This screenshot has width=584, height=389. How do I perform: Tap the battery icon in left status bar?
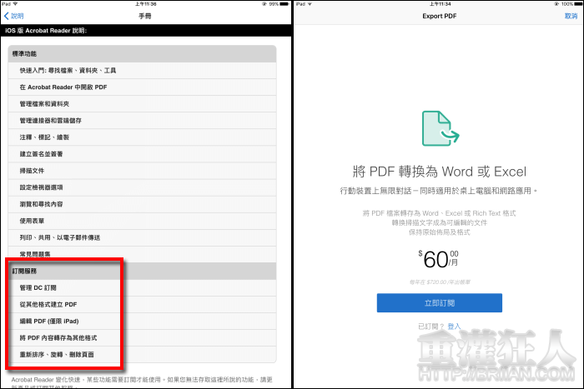tap(283, 4)
